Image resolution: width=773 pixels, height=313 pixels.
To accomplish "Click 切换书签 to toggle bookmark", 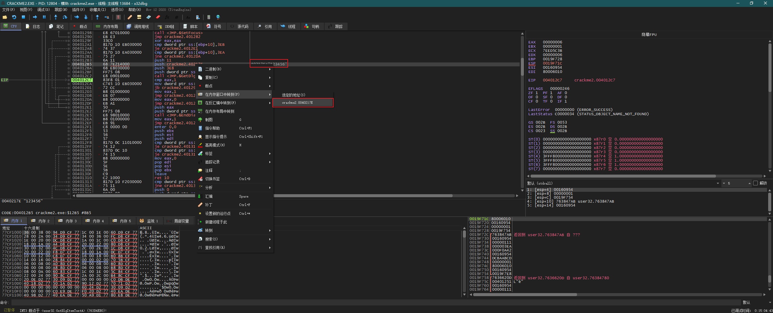I will tap(212, 179).
